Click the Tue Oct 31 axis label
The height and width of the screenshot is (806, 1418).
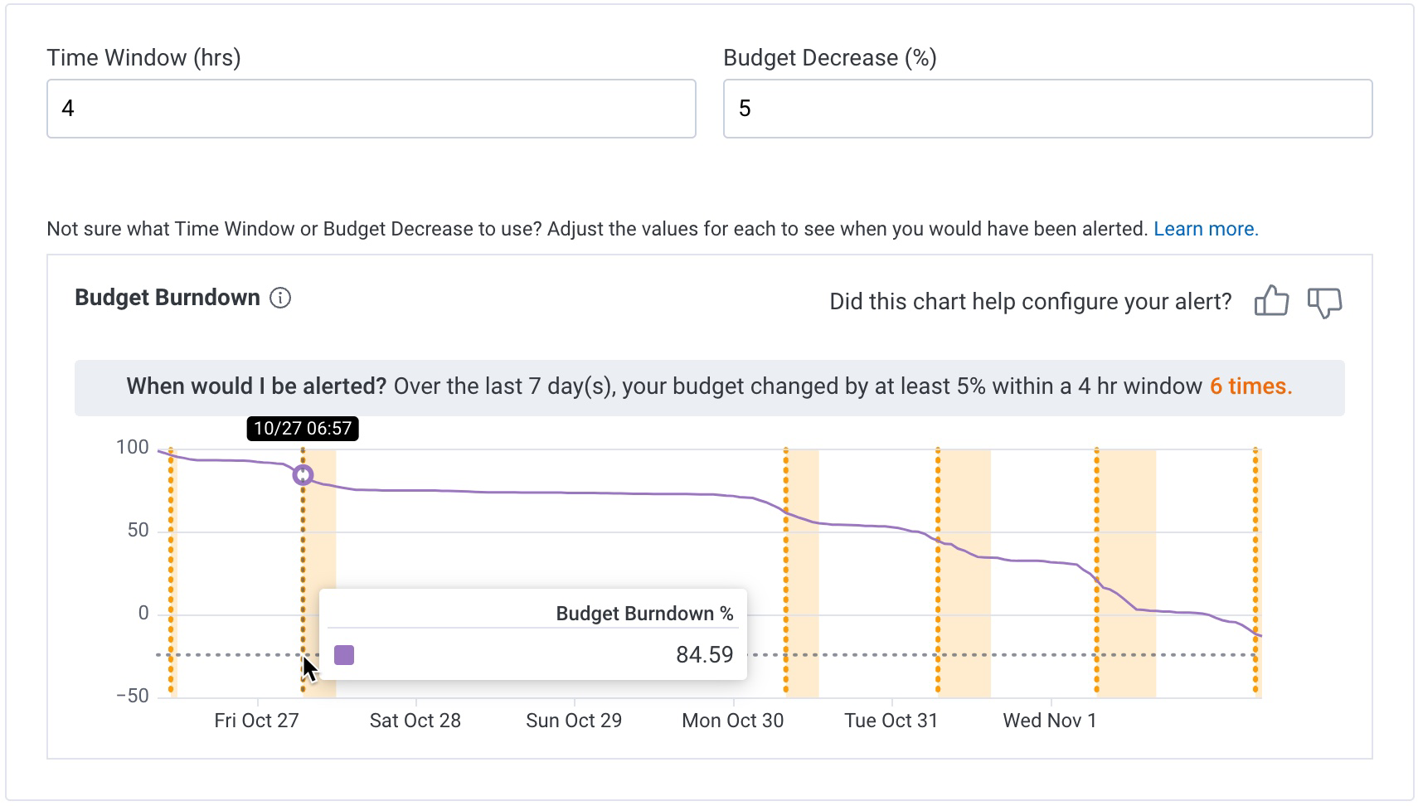[x=891, y=721]
